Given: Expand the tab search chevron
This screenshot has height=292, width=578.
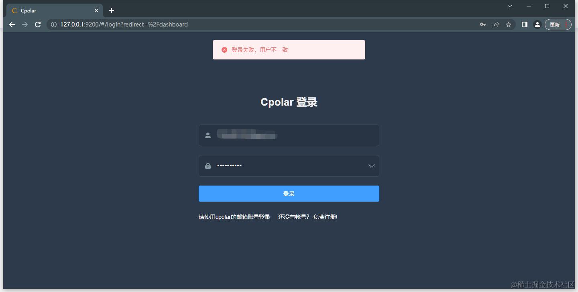Looking at the screenshot, I should 510,6.
